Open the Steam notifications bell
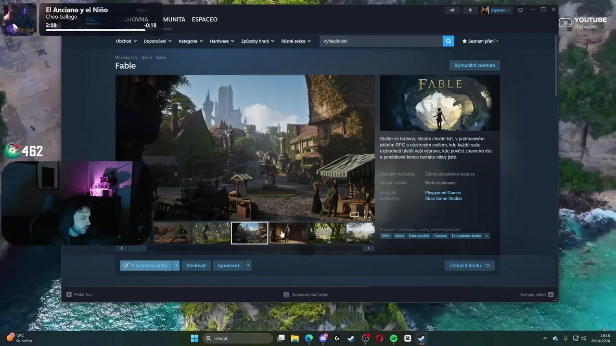 pos(470,10)
